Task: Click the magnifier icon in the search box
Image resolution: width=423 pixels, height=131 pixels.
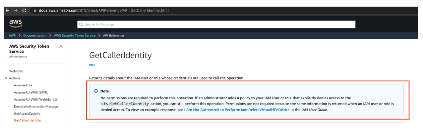Action: (81, 24)
